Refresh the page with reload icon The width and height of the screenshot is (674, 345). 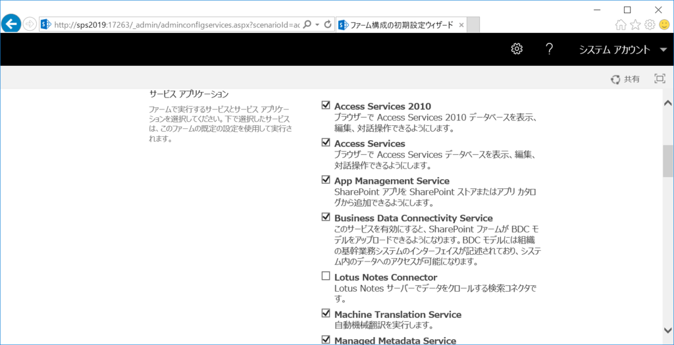pyautogui.click(x=328, y=24)
